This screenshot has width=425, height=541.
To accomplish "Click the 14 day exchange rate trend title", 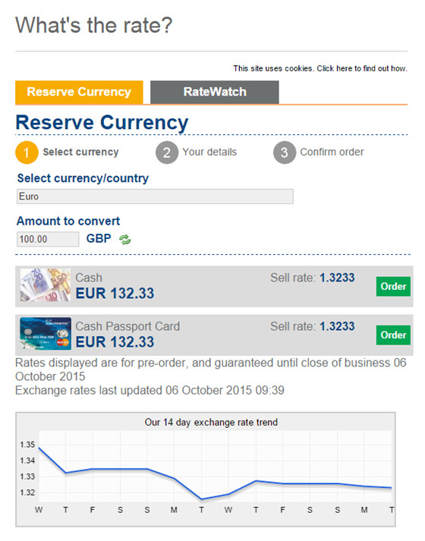I will pyautogui.click(x=211, y=423).
